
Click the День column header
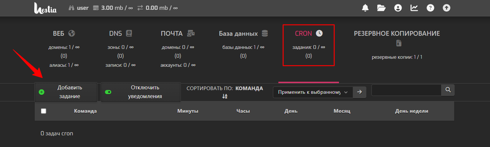coord(291,111)
